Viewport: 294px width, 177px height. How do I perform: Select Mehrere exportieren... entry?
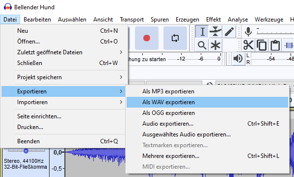207,156
